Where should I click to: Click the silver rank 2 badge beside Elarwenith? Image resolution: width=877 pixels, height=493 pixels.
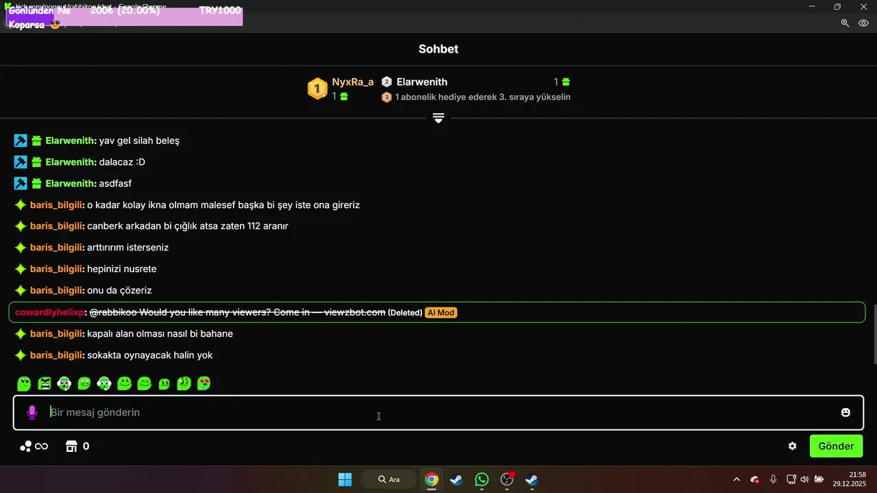point(386,81)
